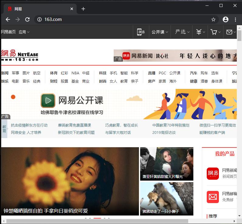Image resolution: width=242 pixels, height=224 pixels.
Task: Expand the 公开课 dropdown in the top bar
Action: pos(160,32)
